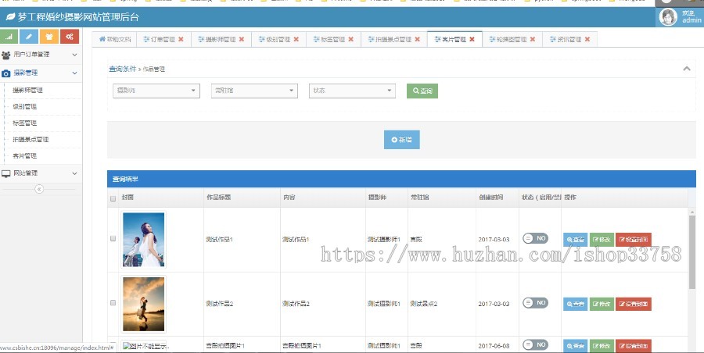
Task: Click the leaf logo in the header
Action: tap(10, 17)
